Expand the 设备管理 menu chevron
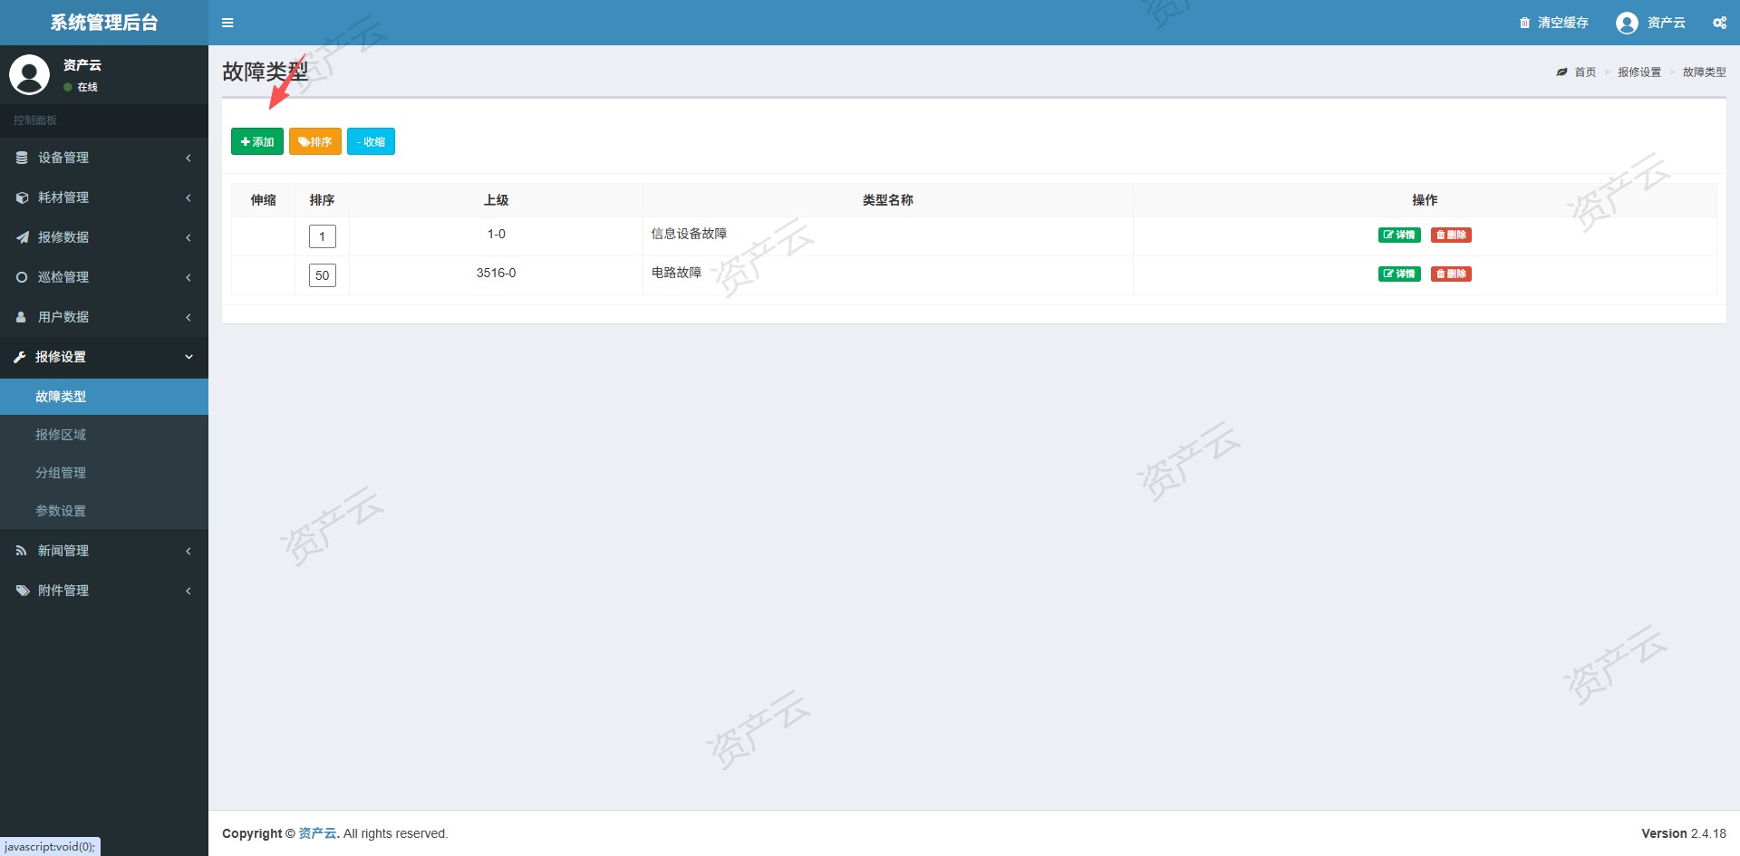Screen dimensions: 1740x856 click(x=188, y=158)
